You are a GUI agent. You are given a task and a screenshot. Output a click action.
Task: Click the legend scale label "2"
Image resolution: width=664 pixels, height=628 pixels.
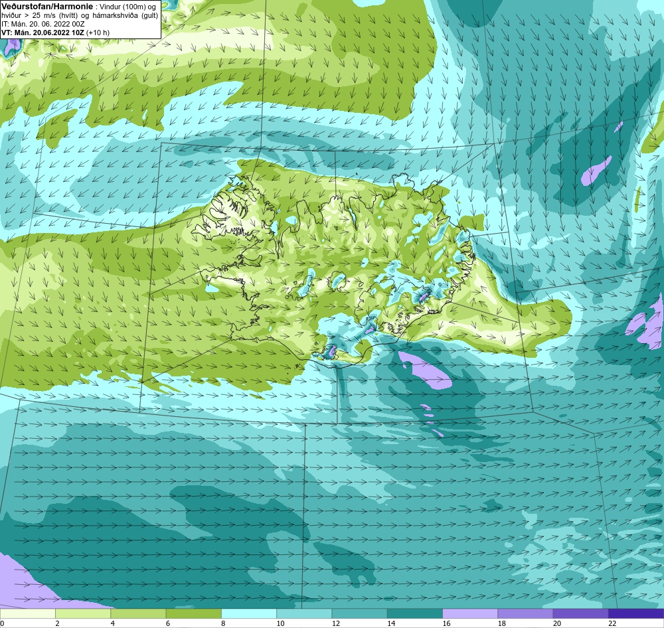[57, 623]
